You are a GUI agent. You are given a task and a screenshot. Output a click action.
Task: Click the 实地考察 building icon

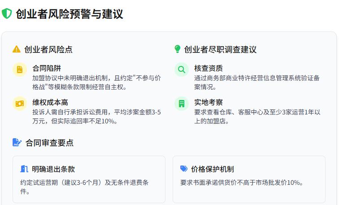click(x=182, y=104)
